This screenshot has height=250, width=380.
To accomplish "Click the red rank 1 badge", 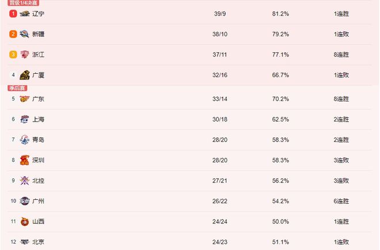I will (13, 14).
